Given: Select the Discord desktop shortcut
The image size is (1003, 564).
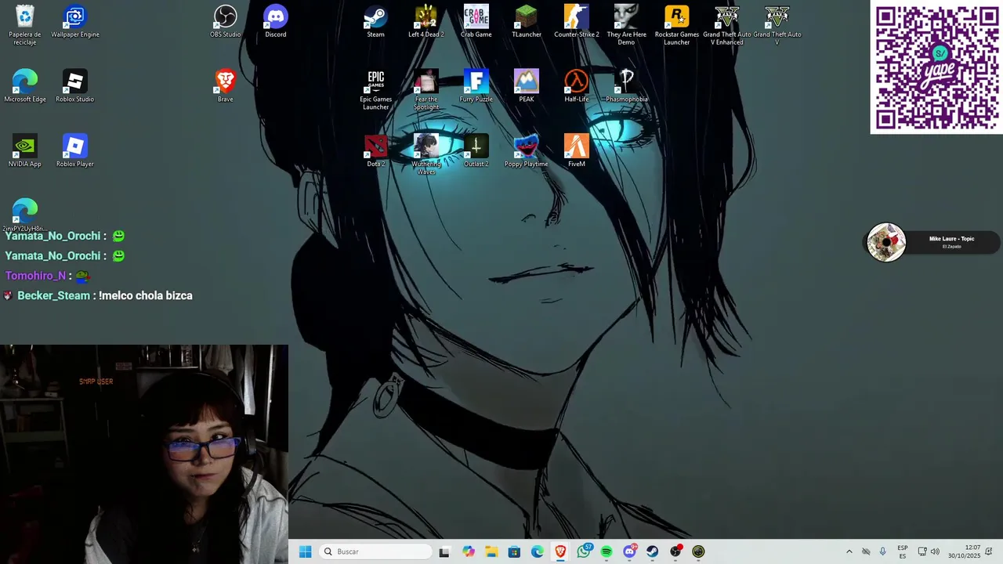Looking at the screenshot, I should [276, 21].
